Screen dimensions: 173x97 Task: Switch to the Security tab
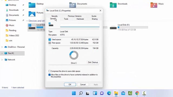(x=54, y=16)
